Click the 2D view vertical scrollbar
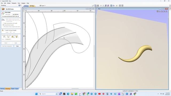Screen dimensions: 171x96 pos(94,51)
